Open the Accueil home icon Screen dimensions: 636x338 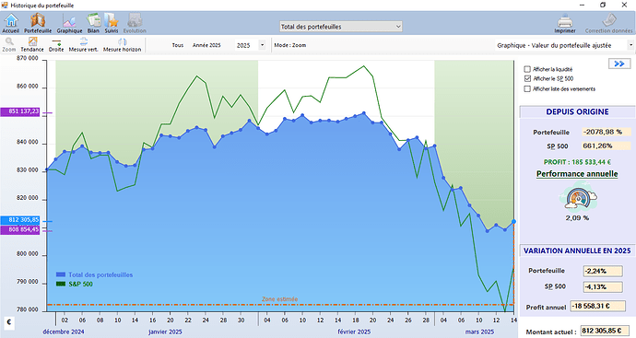[11, 24]
